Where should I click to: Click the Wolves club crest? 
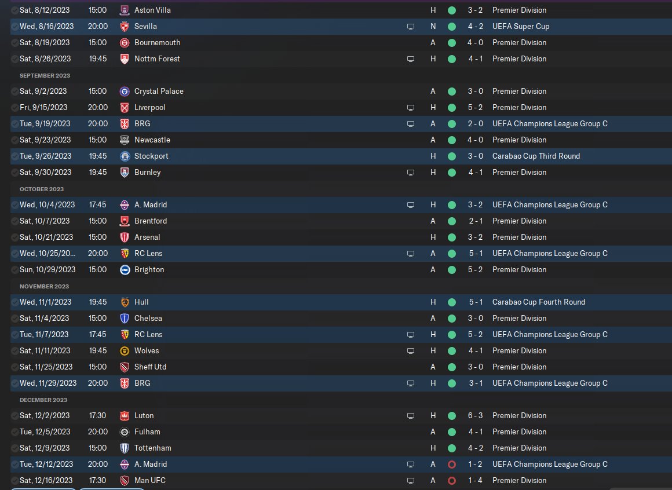coord(125,351)
